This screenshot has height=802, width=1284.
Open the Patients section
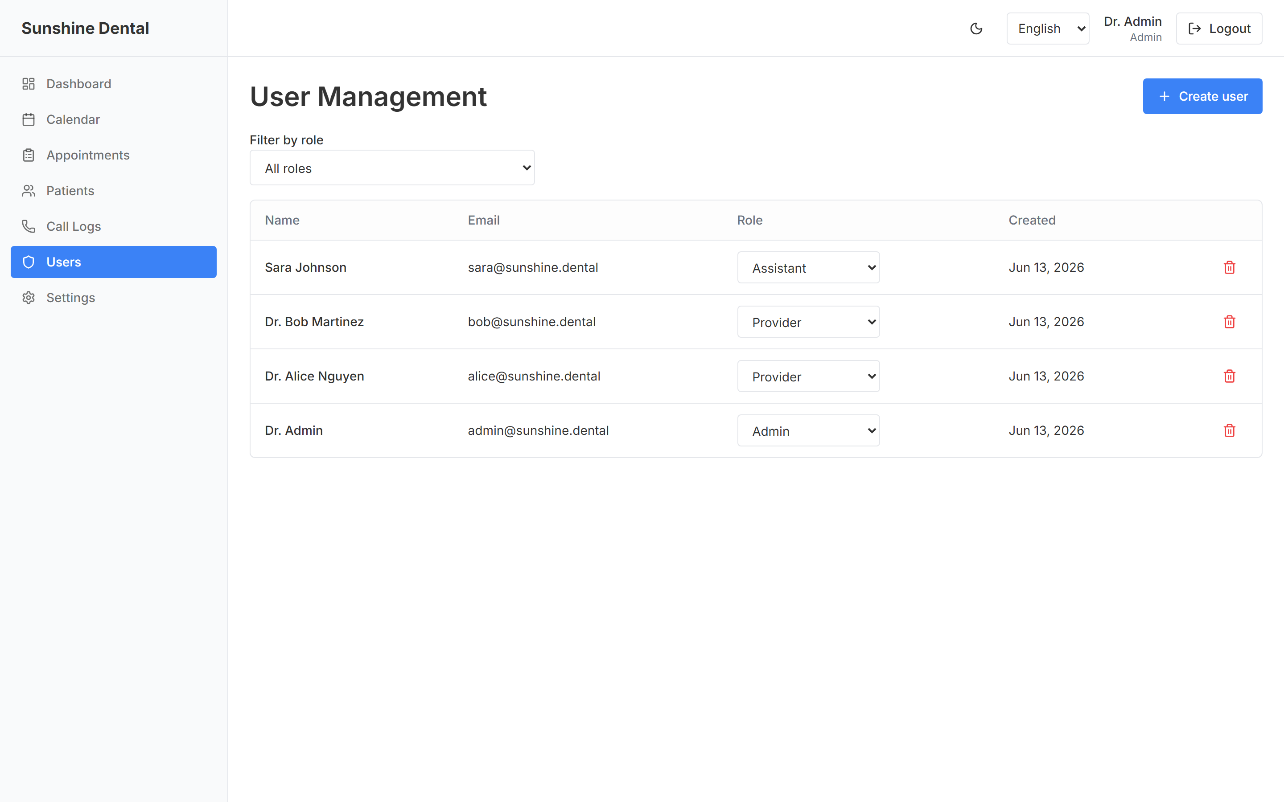(x=114, y=191)
